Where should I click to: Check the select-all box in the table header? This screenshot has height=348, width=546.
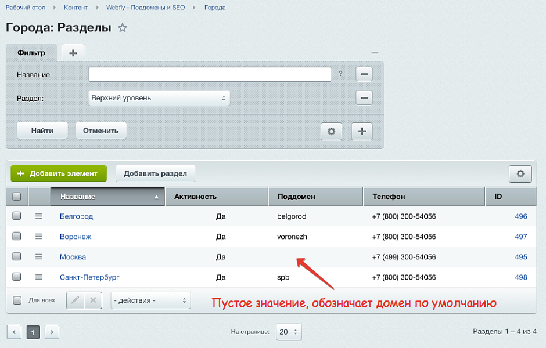click(x=17, y=196)
